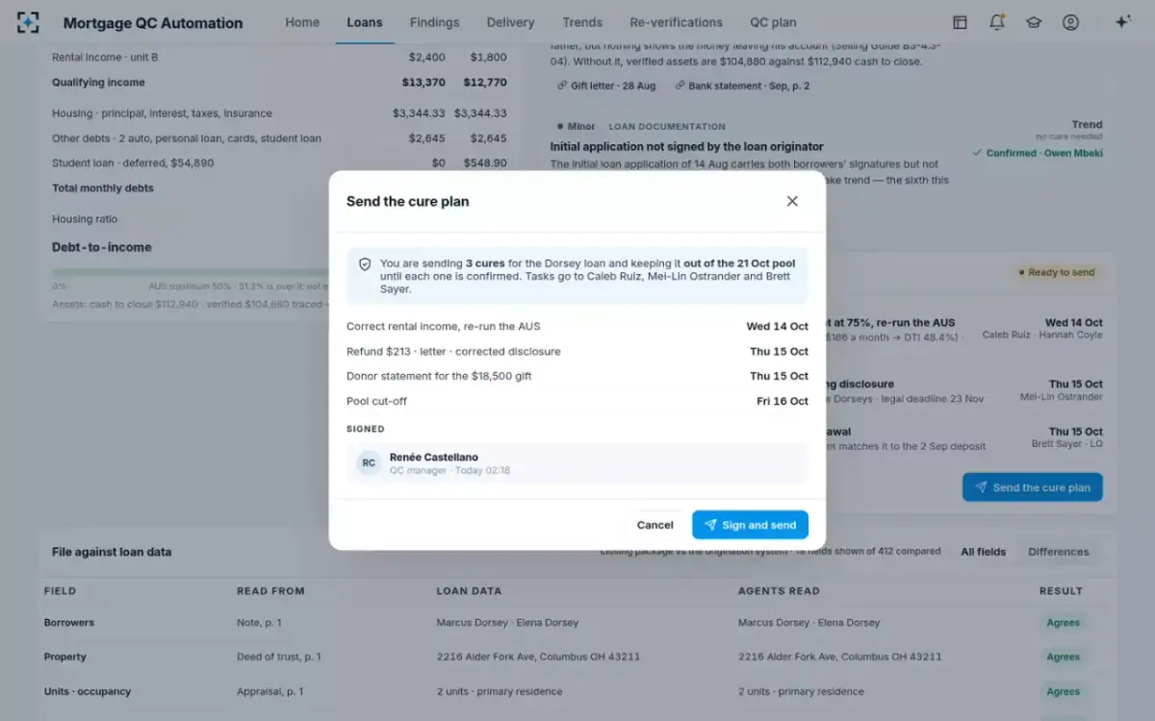Screen dimensions: 1155x721
Task: Open the user account icon
Action: (x=1070, y=22)
